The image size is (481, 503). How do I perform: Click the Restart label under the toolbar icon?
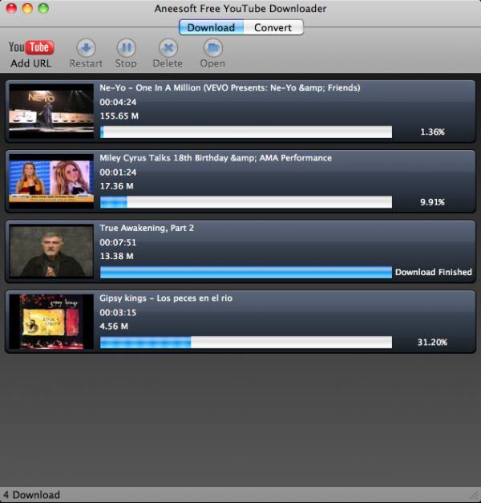[x=86, y=63]
